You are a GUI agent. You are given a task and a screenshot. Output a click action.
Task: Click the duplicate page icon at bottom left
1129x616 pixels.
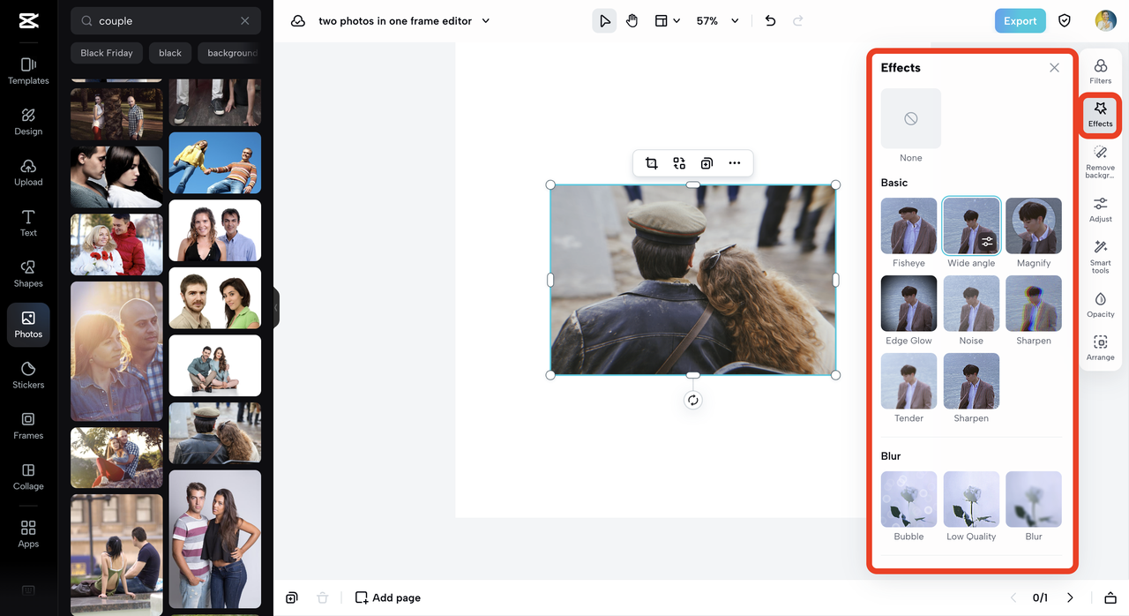point(292,597)
